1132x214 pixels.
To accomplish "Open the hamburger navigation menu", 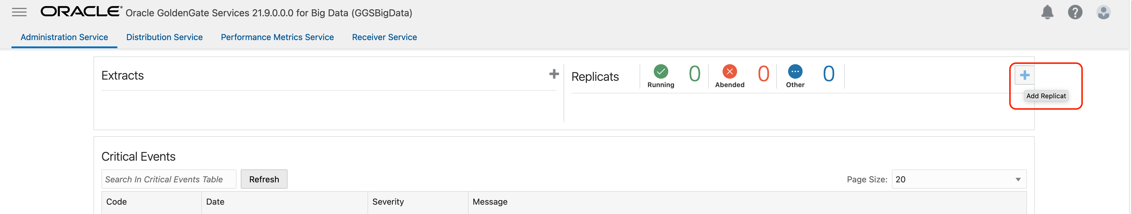I will click(19, 12).
